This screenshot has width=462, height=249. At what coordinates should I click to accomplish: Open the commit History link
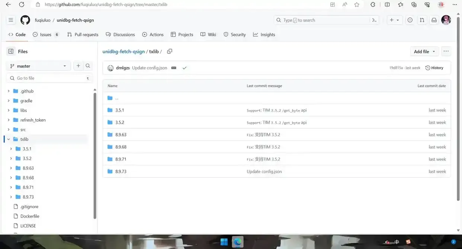click(434, 68)
